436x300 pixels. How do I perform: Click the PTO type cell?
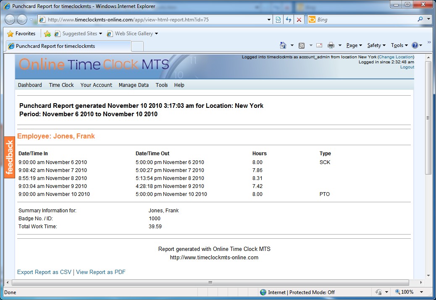tap(325, 194)
